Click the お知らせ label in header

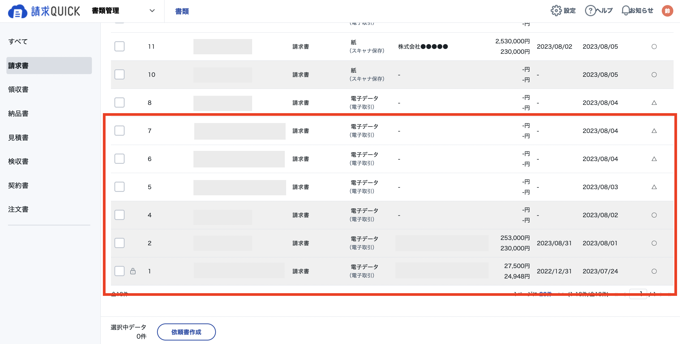641,11
